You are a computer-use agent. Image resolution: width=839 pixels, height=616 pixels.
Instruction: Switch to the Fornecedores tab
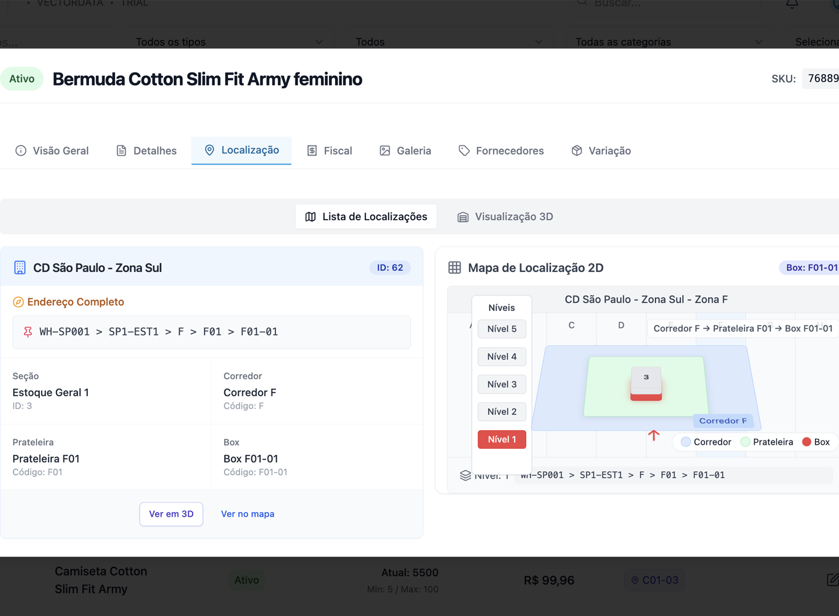(x=501, y=151)
